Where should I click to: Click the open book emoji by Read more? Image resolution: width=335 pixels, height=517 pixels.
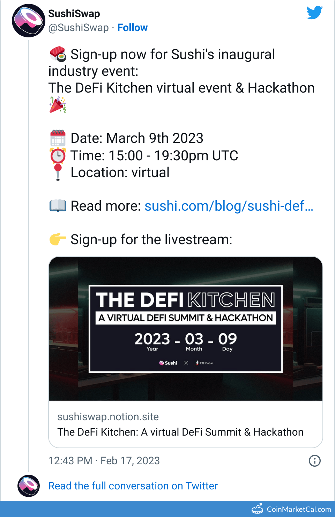pyautogui.click(x=58, y=206)
